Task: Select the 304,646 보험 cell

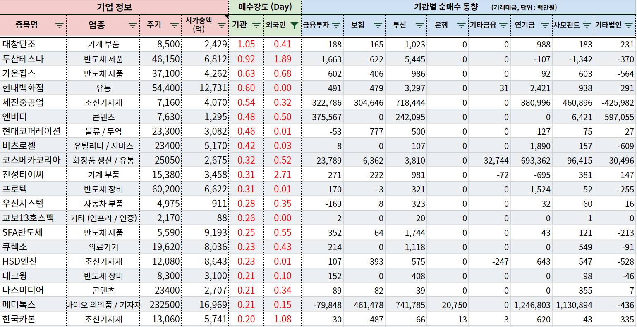Action: pos(364,102)
